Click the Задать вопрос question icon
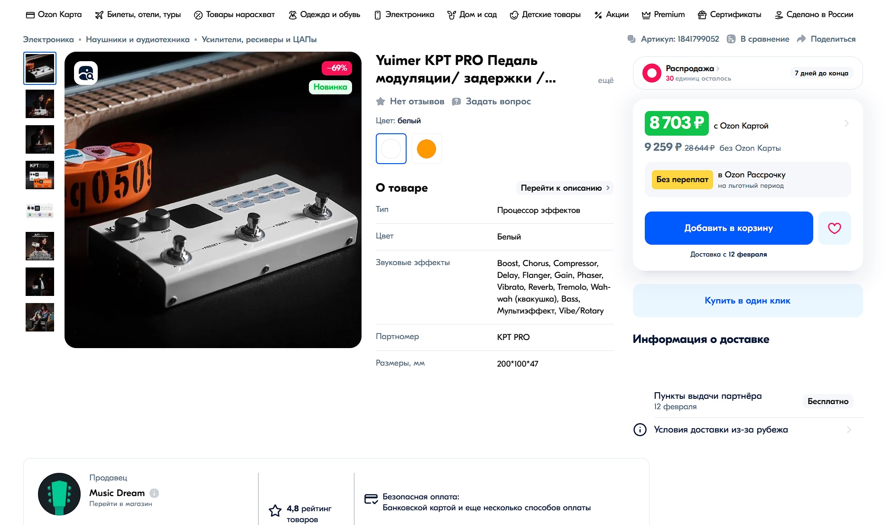Viewport: 892px width, 525px height. [456, 101]
